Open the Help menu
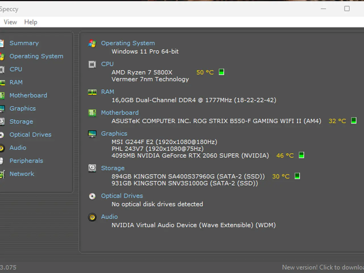The height and width of the screenshot is (273, 364). pos(31,22)
